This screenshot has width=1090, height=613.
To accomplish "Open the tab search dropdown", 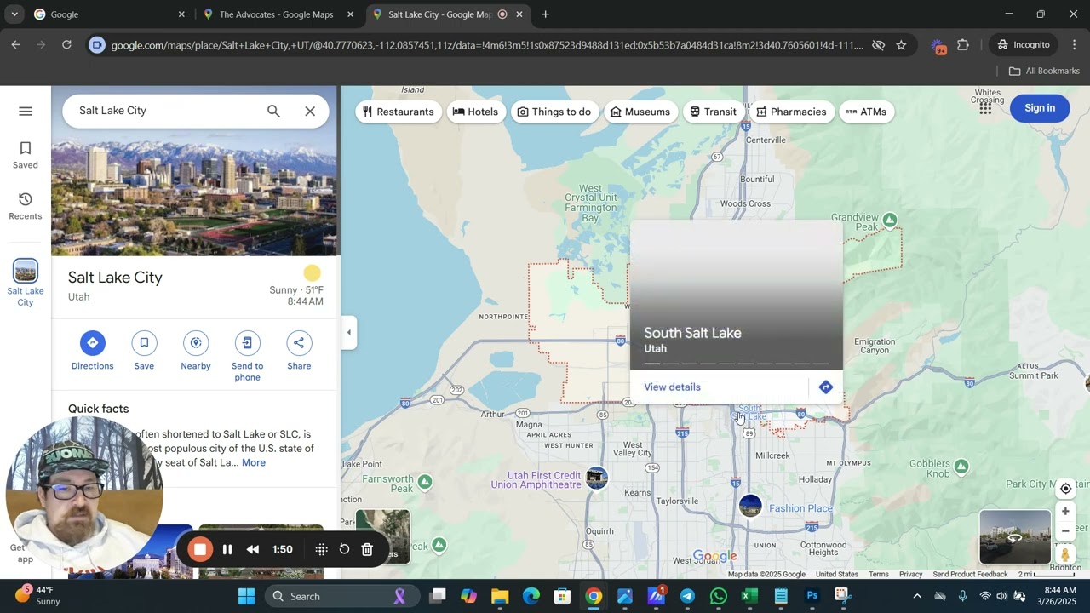I will pos(14,14).
